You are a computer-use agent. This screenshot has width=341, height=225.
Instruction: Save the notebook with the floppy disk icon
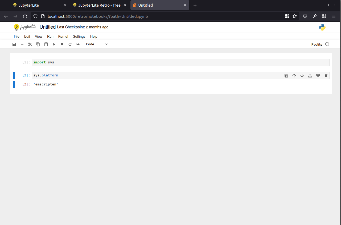tap(14, 44)
